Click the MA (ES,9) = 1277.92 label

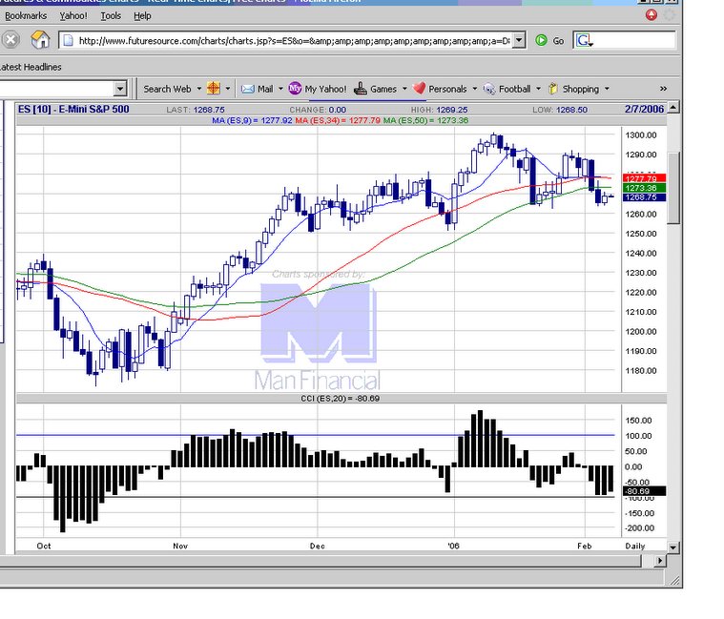click(x=252, y=120)
